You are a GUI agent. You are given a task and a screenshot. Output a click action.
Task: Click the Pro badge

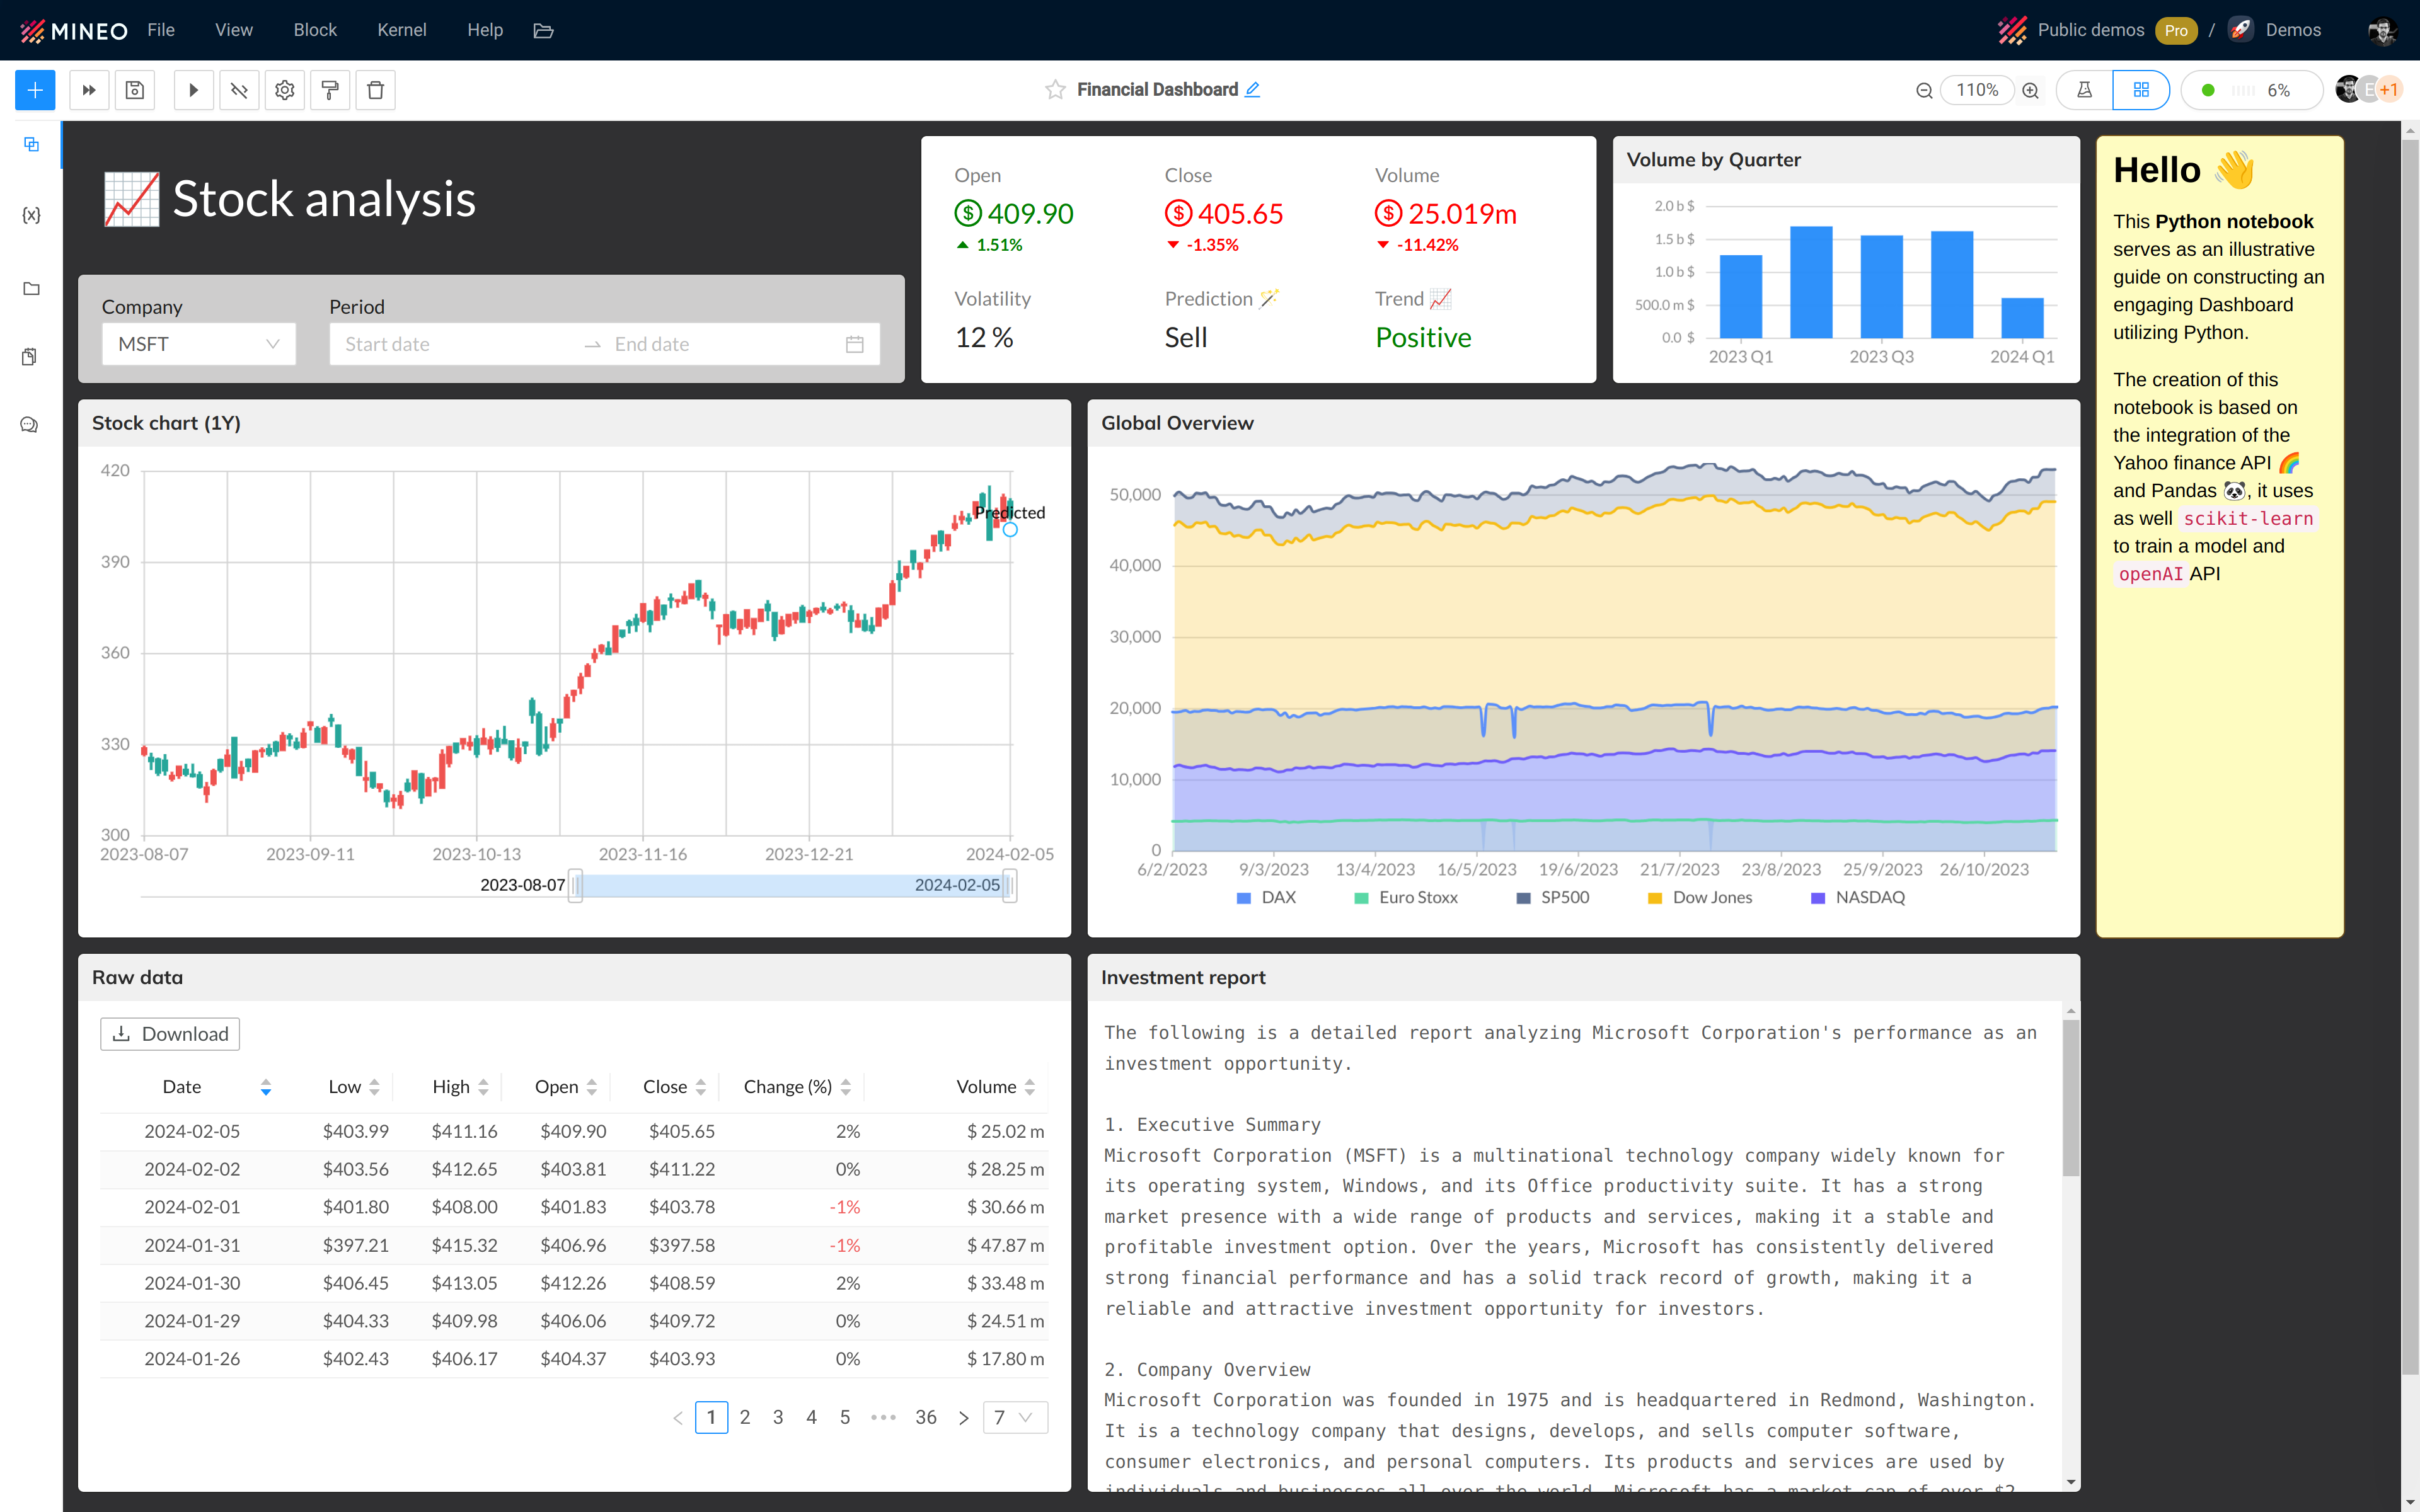[2176, 31]
